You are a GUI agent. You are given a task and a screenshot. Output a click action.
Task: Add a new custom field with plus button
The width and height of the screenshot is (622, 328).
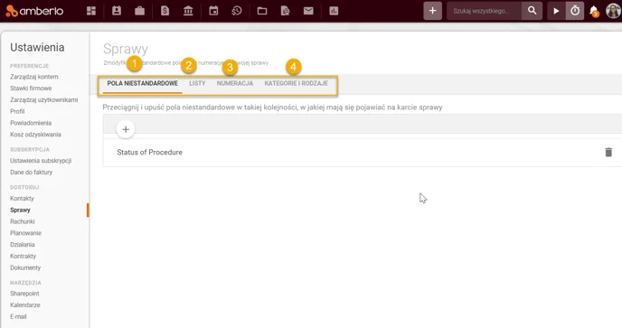(126, 129)
